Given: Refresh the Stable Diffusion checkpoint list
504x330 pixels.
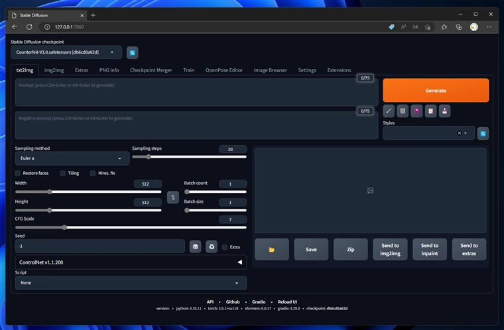Looking at the screenshot, I should pos(132,53).
